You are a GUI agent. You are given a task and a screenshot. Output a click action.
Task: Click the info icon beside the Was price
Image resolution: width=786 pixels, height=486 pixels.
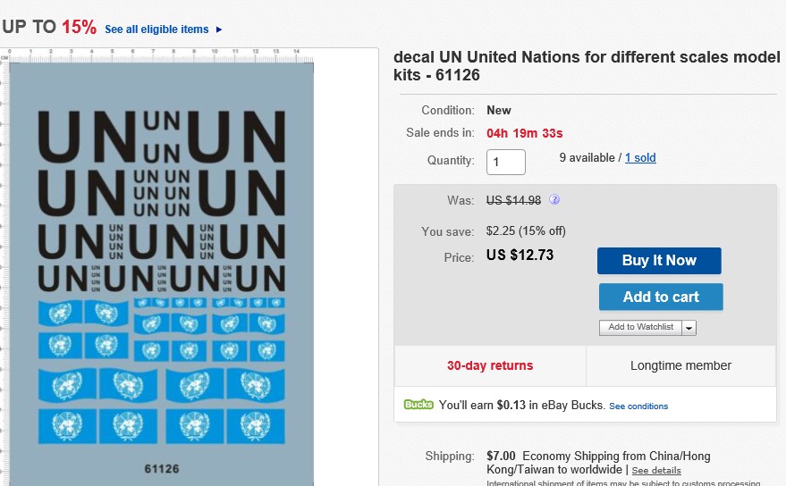(x=554, y=200)
